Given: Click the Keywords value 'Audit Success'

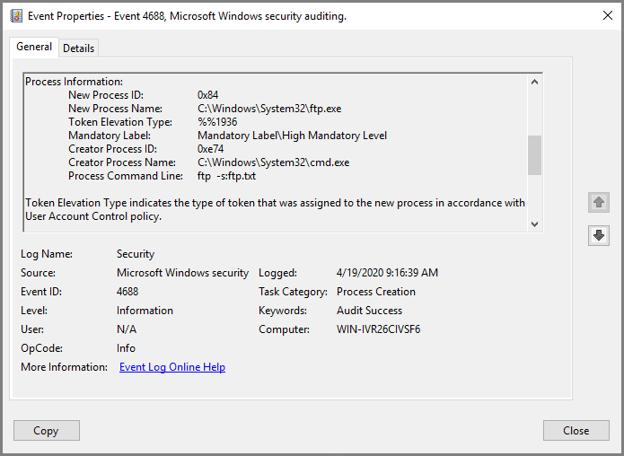Looking at the screenshot, I should click(369, 311).
